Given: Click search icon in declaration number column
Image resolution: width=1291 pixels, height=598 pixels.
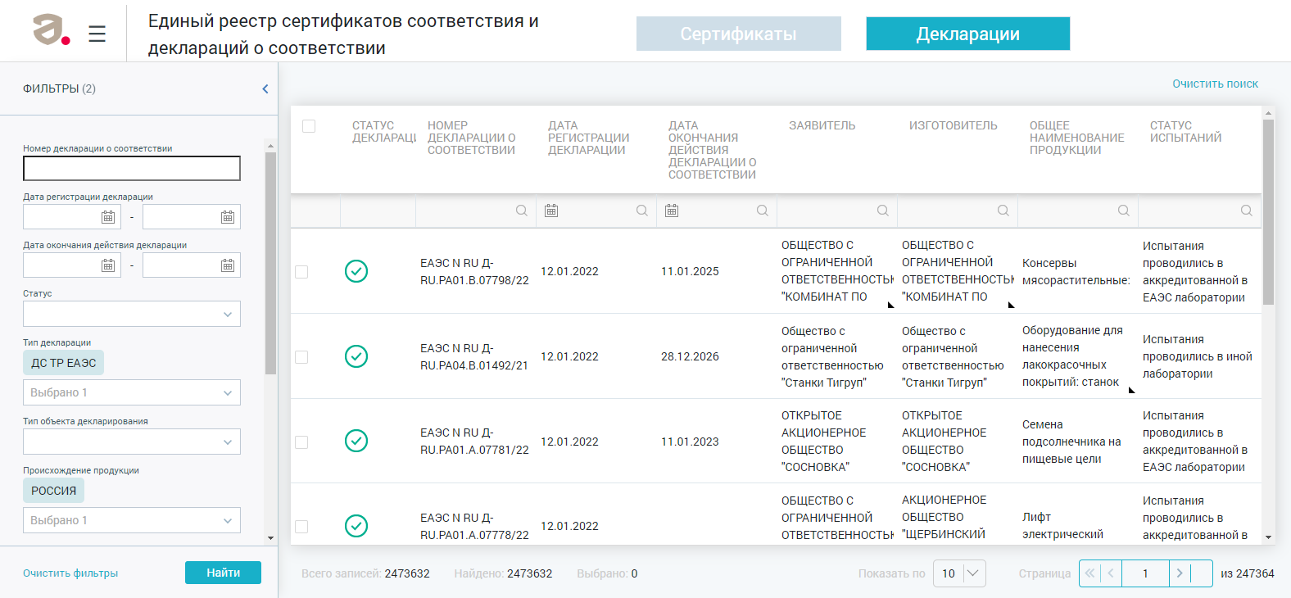Looking at the screenshot, I should click(x=521, y=211).
